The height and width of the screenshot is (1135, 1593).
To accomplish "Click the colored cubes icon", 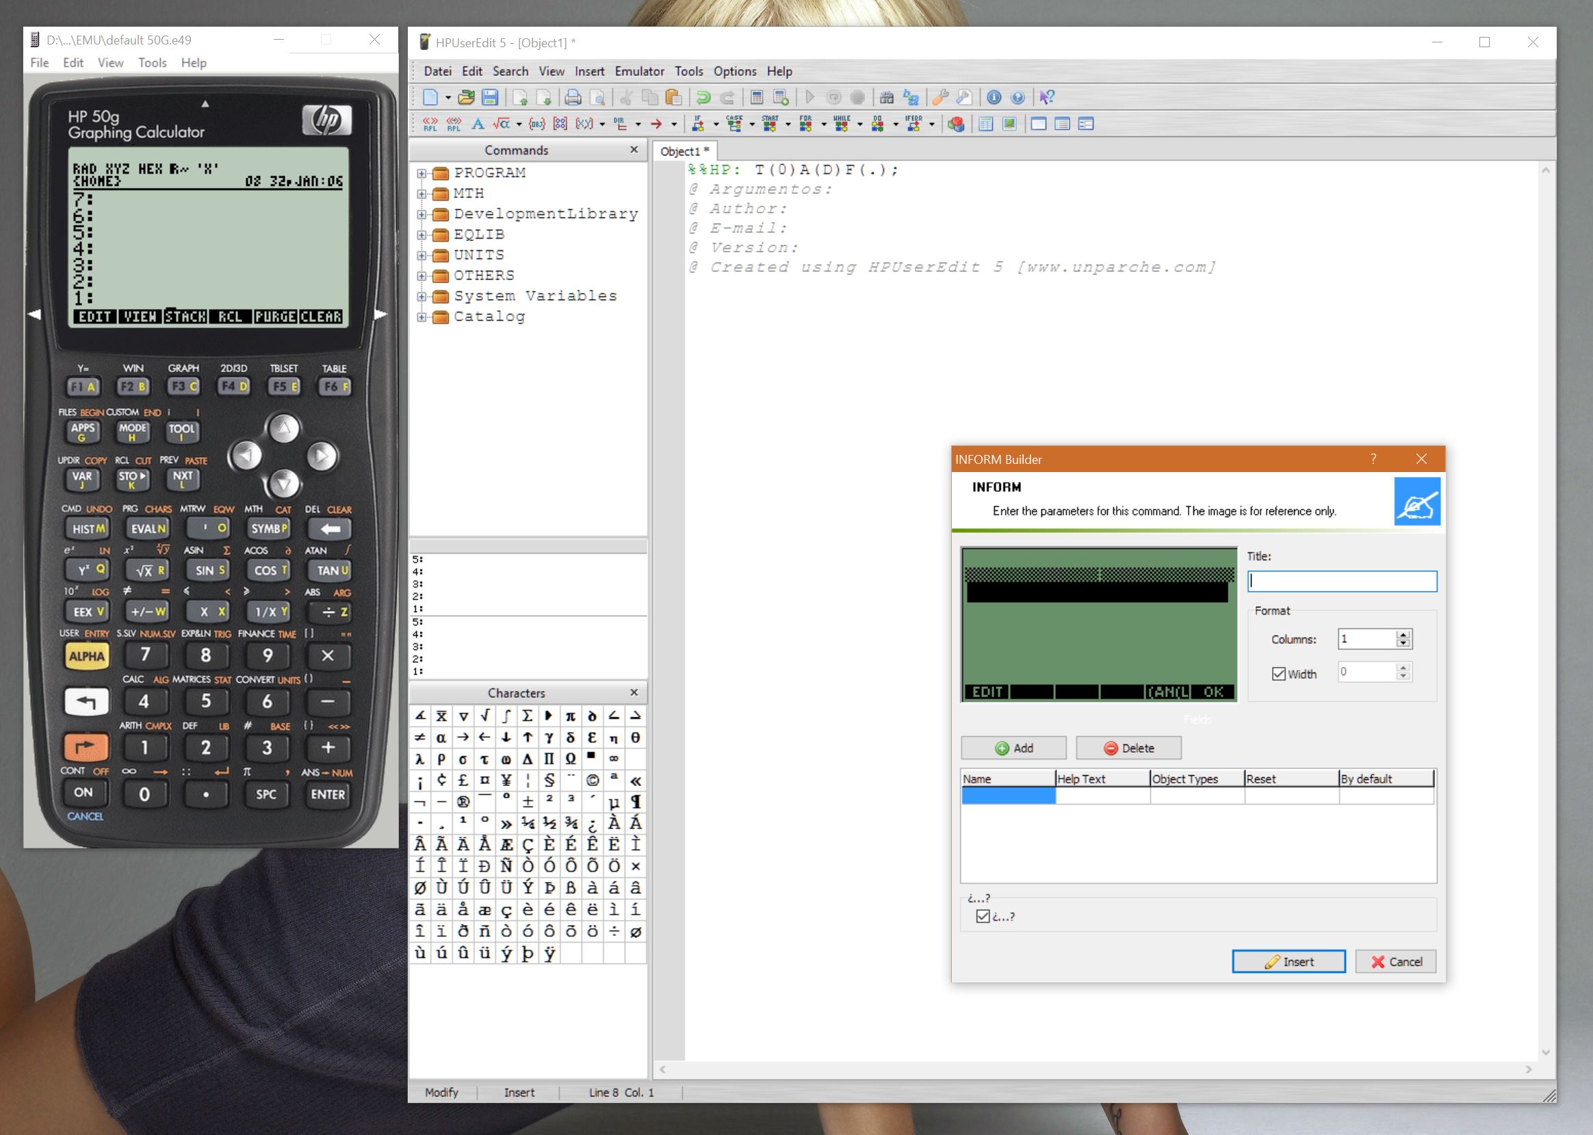I will [956, 124].
